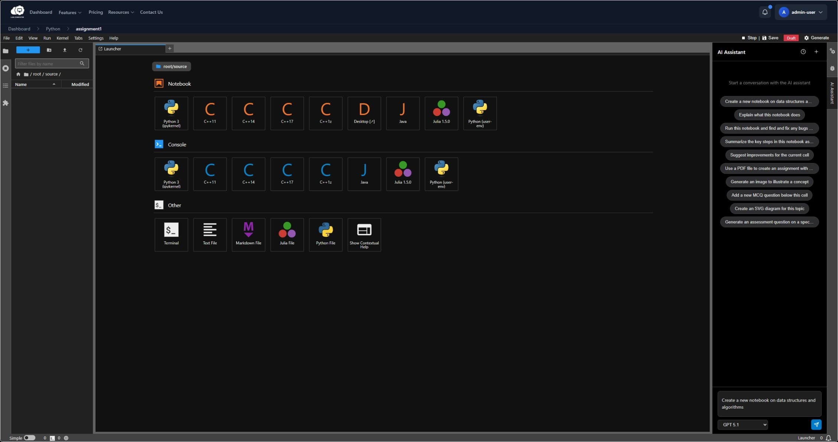Open the Settings menu
The height and width of the screenshot is (442, 838).
pyautogui.click(x=96, y=38)
